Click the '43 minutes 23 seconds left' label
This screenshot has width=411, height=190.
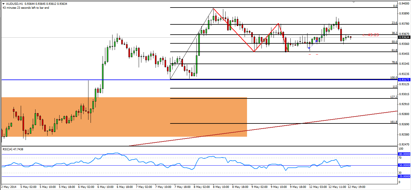[26, 8]
